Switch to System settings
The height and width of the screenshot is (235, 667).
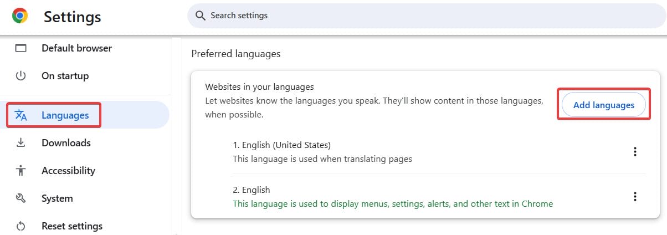57,198
